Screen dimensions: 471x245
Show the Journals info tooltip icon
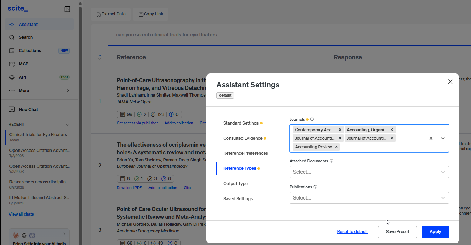point(312,119)
